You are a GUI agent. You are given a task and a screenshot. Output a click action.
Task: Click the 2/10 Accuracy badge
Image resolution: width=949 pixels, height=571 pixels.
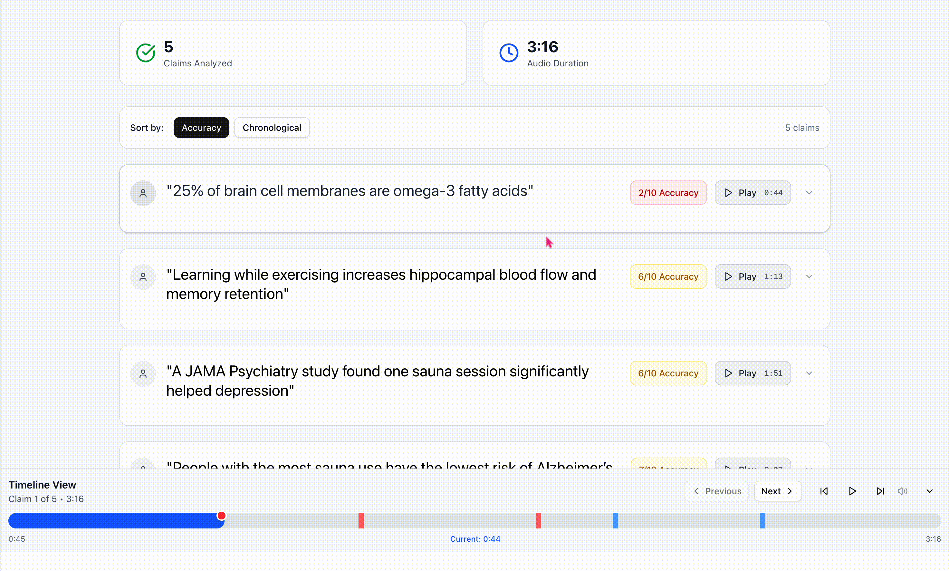(x=668, y=193)
